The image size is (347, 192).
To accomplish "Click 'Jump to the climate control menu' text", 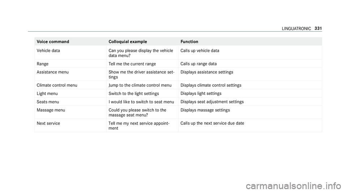I will pos(140,85).
